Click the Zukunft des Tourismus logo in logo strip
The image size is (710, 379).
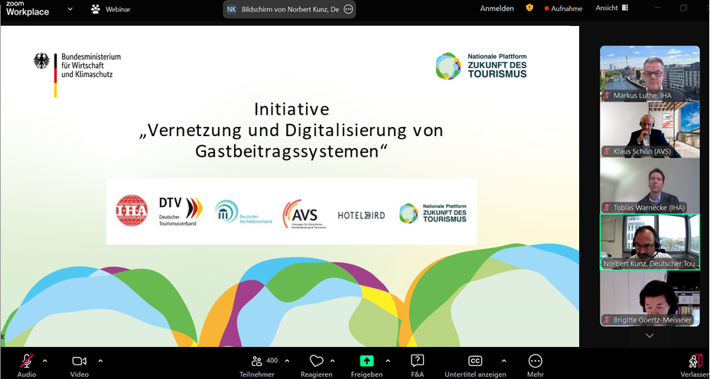pyautogui.click(x=432, y=213)
